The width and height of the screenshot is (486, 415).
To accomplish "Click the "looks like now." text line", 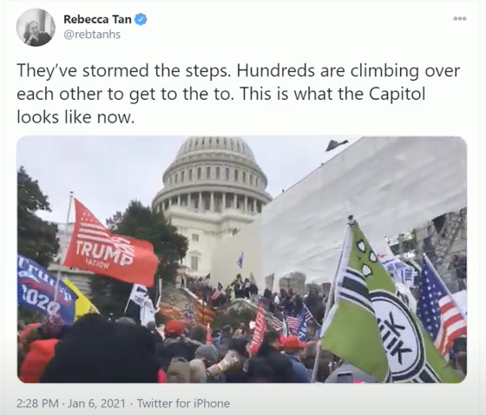I will [x=76, y=117].
